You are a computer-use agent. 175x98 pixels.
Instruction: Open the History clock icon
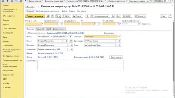point(12,1)
